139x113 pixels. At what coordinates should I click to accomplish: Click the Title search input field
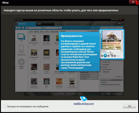pos(50,28)
